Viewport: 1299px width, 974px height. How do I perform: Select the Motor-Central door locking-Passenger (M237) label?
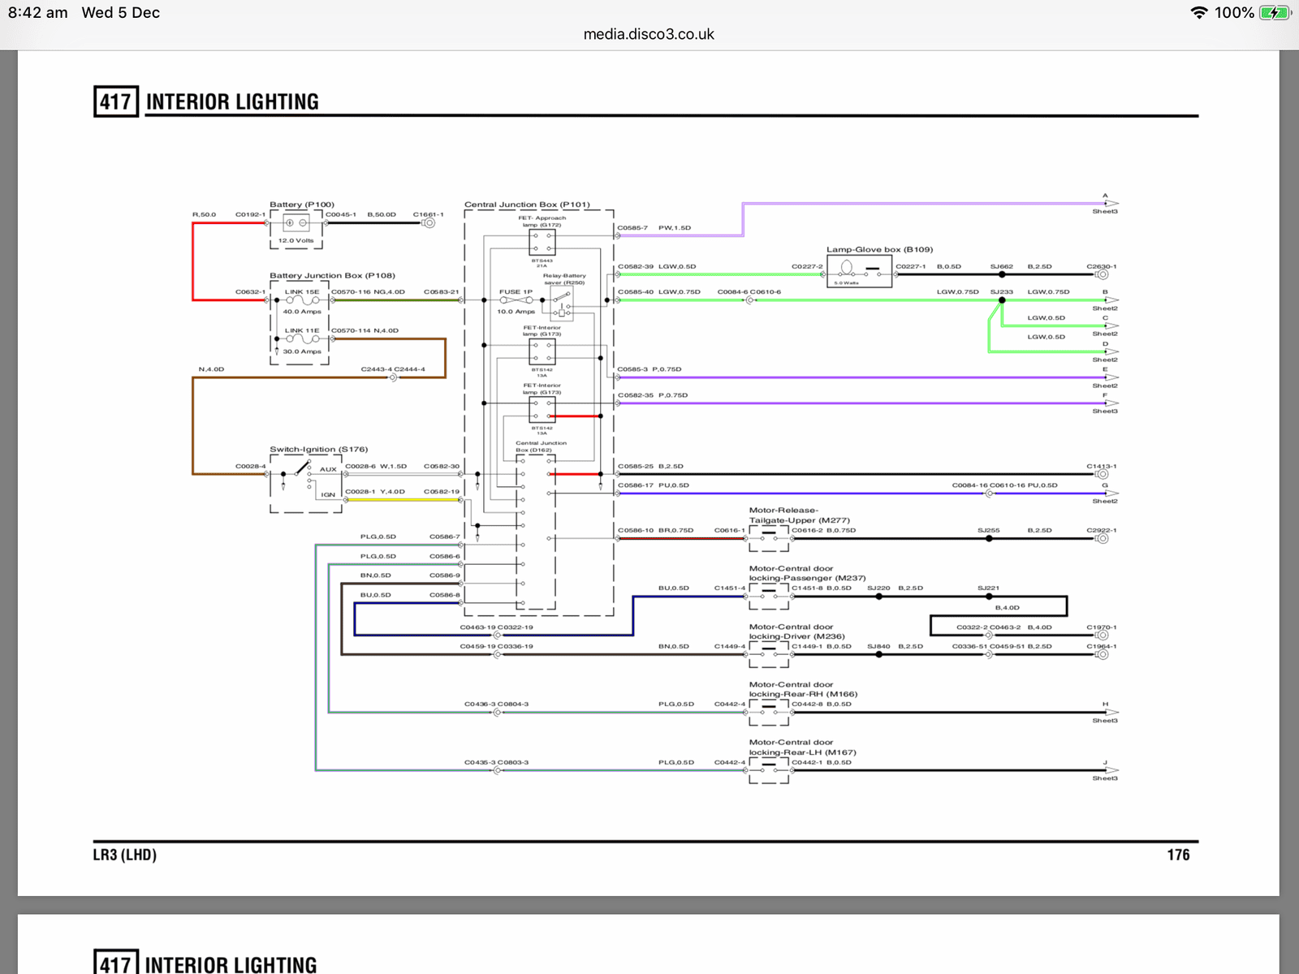click(807, 574)
